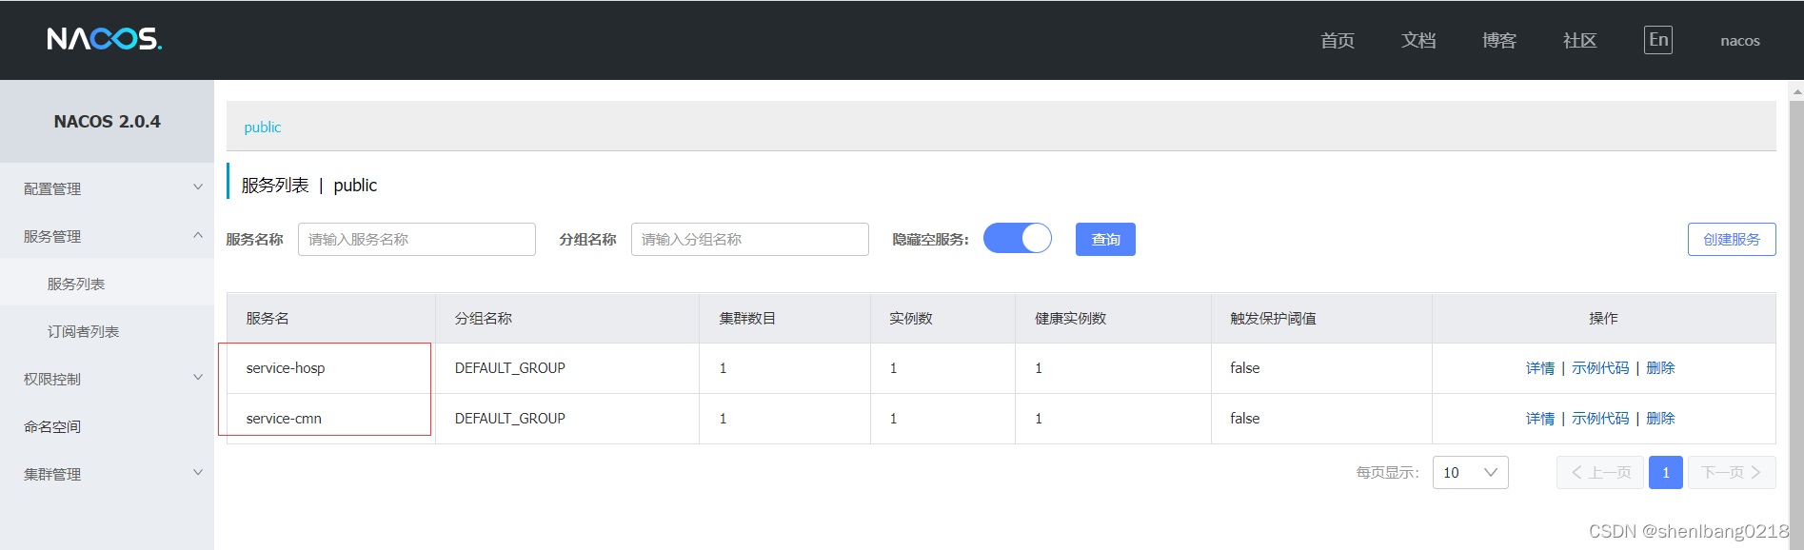This screenshot has width=1804, height=550.
Task: Open the nacos user menu
Action: pos(1740,41)
